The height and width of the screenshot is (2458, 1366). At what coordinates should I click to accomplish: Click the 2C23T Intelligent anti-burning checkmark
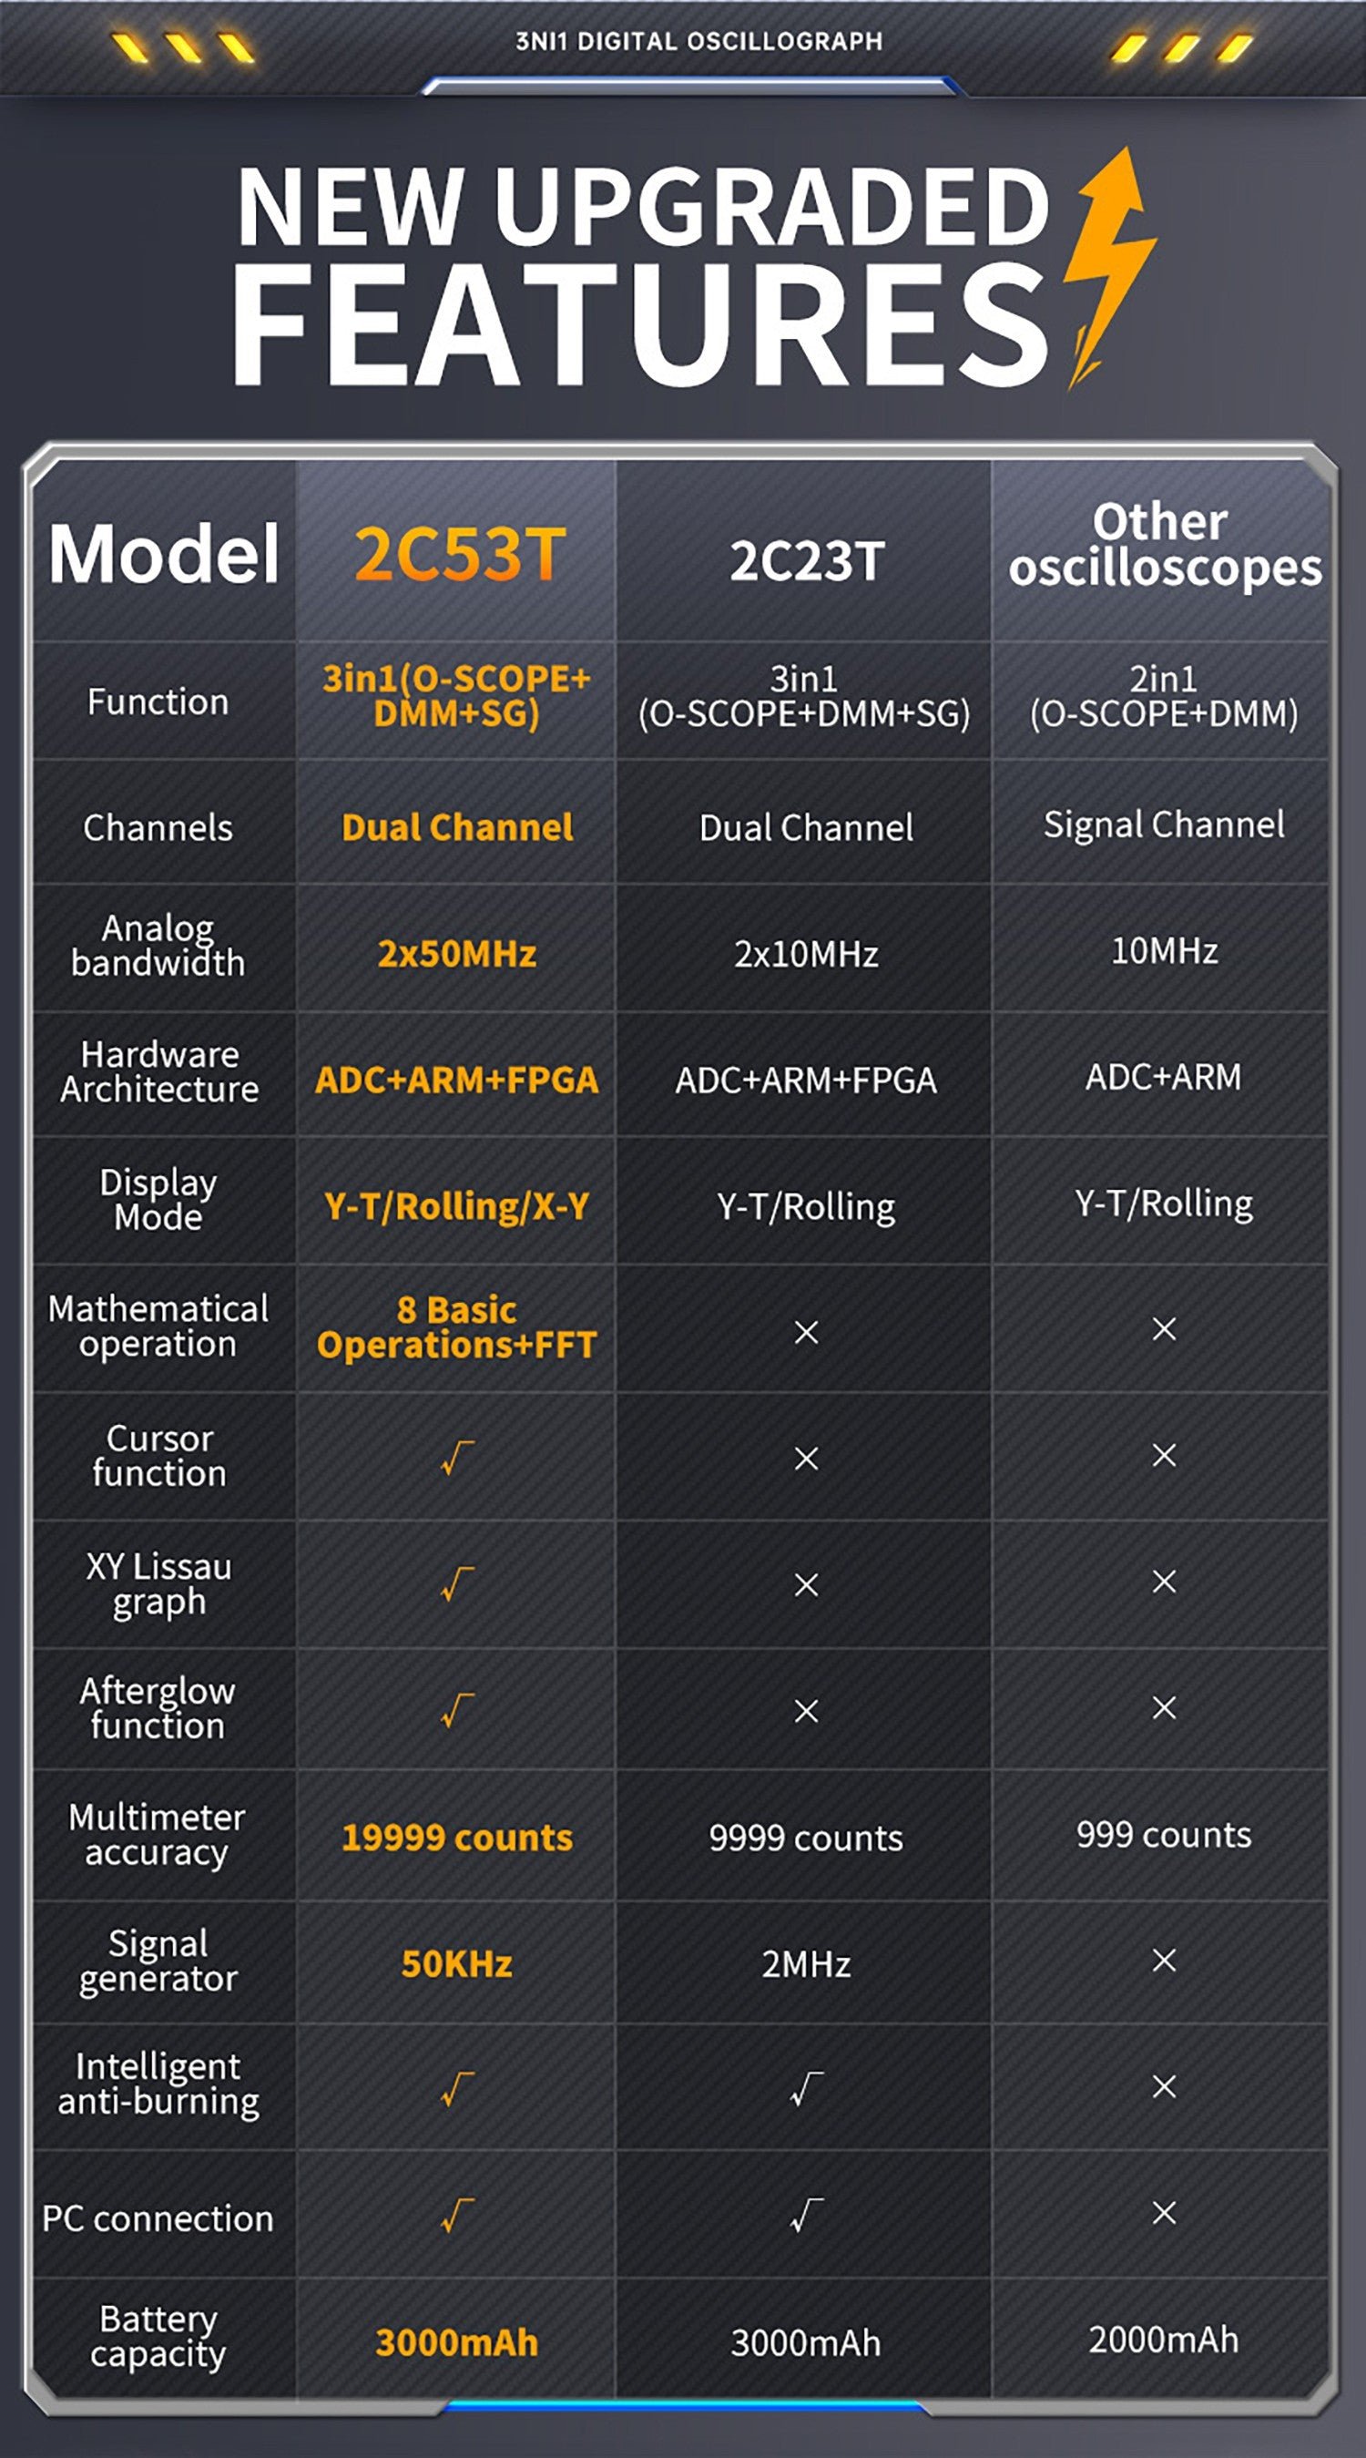click(806, 2089)
